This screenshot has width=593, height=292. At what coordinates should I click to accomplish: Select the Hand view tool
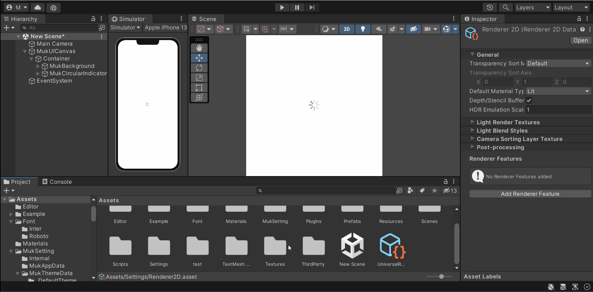199,48
